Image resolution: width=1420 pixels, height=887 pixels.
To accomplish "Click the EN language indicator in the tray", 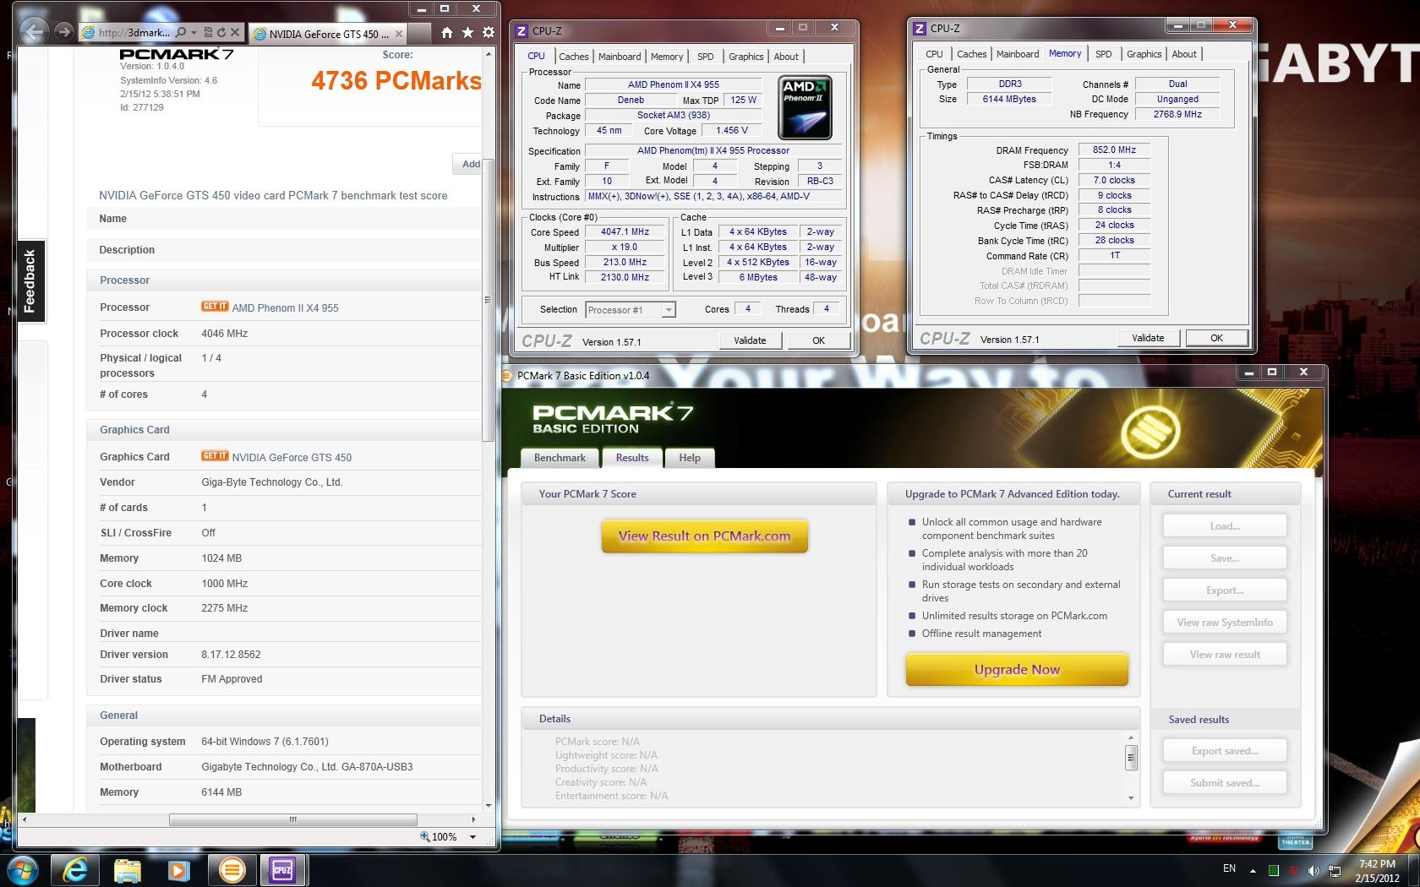I will click(x=1229, y=868).
